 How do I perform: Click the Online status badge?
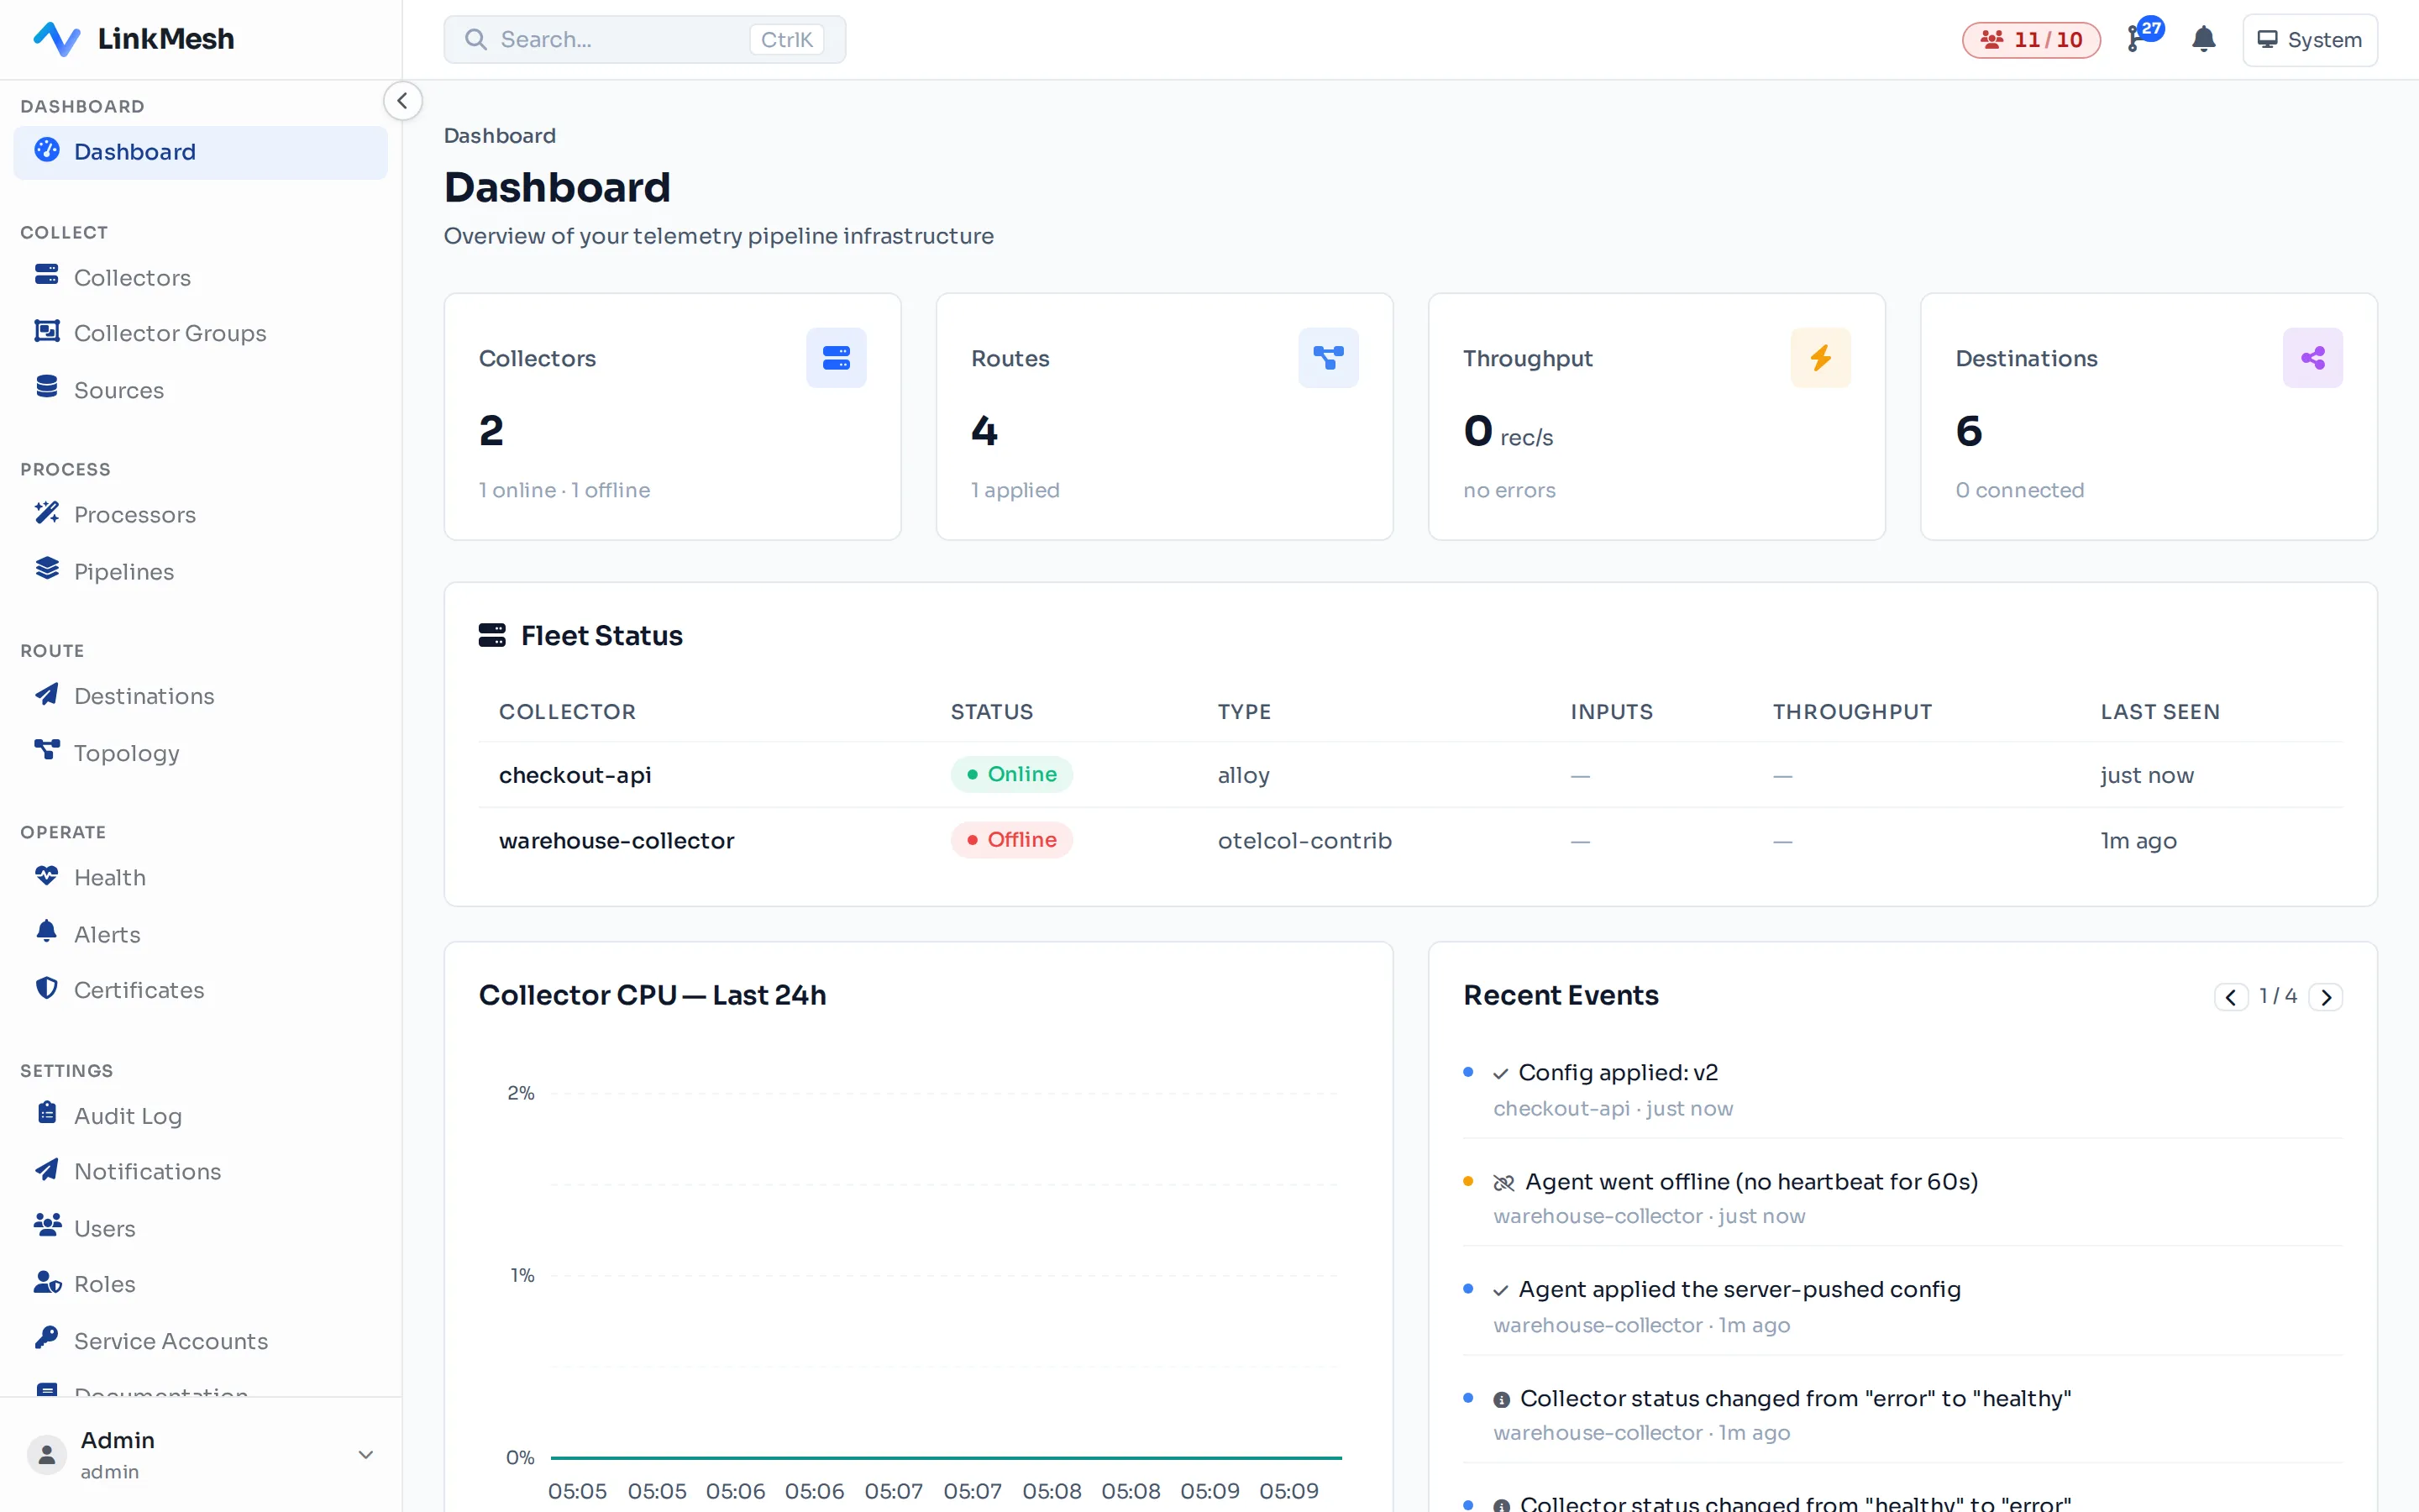(x=1011, y=774)
